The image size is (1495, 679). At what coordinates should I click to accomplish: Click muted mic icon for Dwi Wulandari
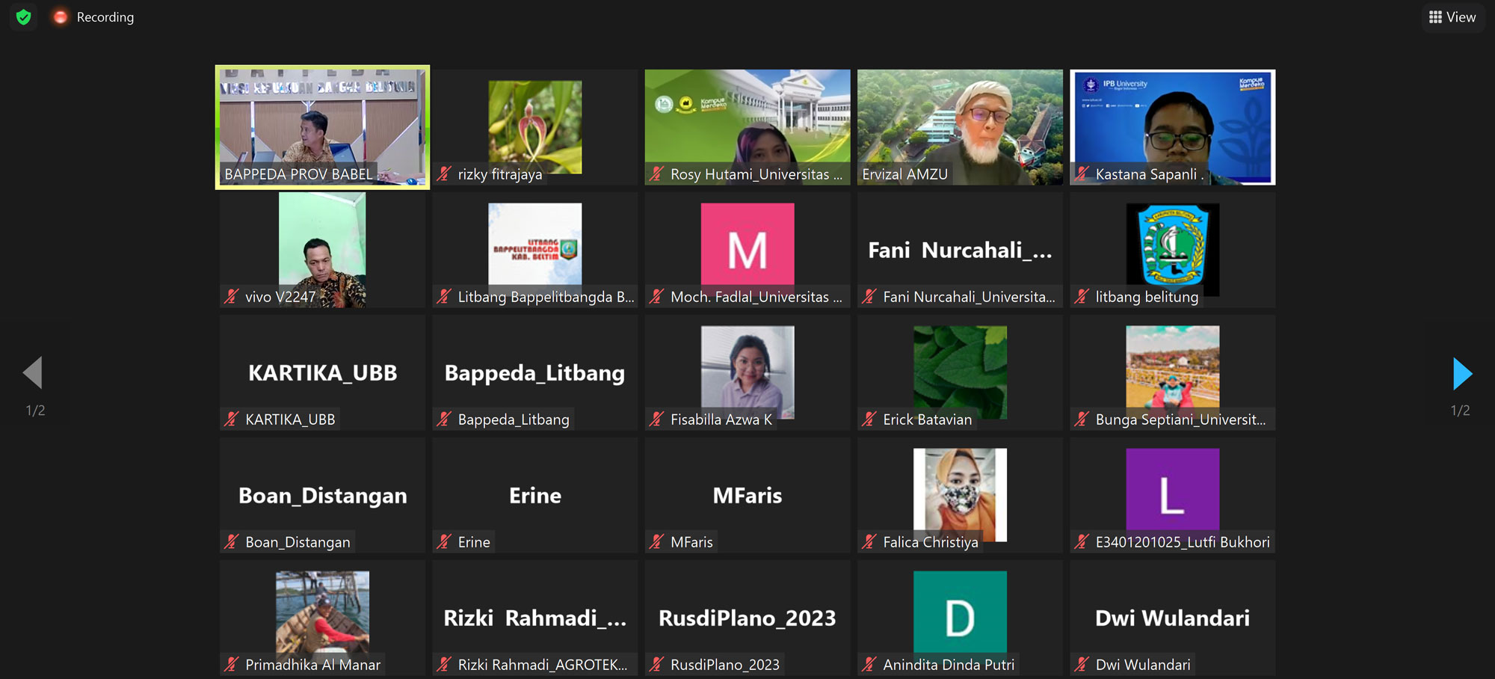tap(1082, 665)
